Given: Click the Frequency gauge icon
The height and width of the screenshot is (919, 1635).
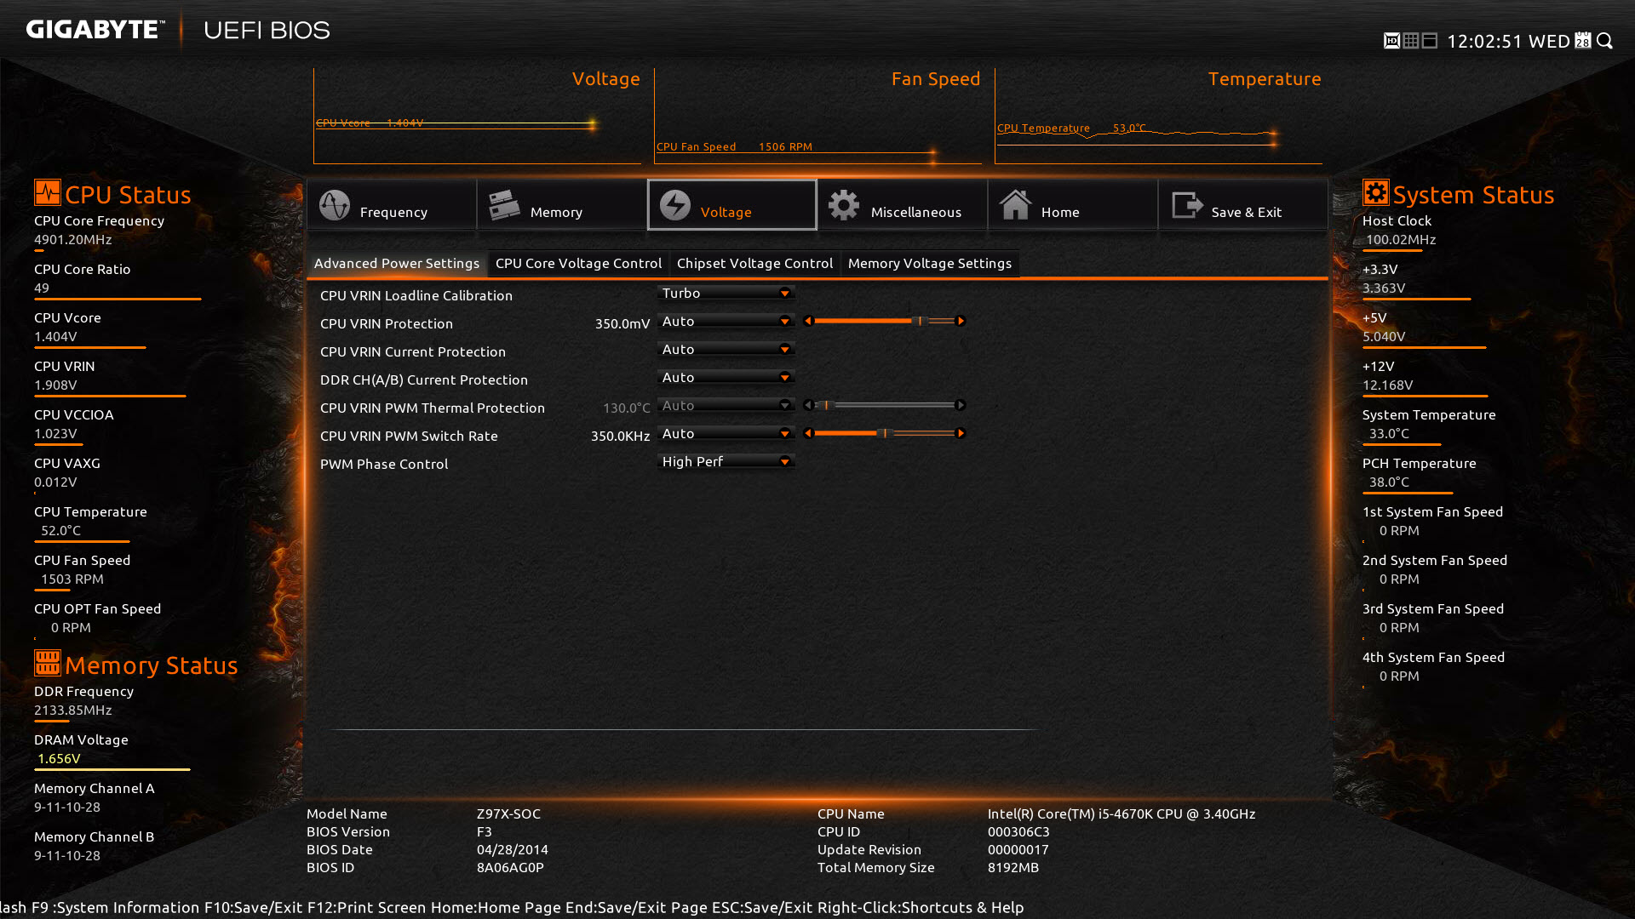Looking at the screenshot, I should pos(335,205).
